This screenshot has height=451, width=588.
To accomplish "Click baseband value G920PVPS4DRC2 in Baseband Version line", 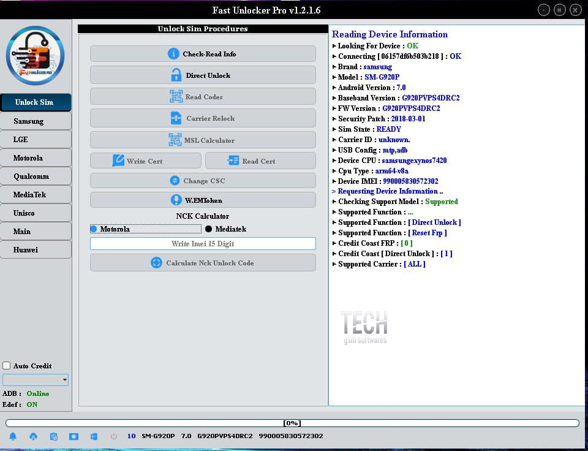I will tap(431, 98).
